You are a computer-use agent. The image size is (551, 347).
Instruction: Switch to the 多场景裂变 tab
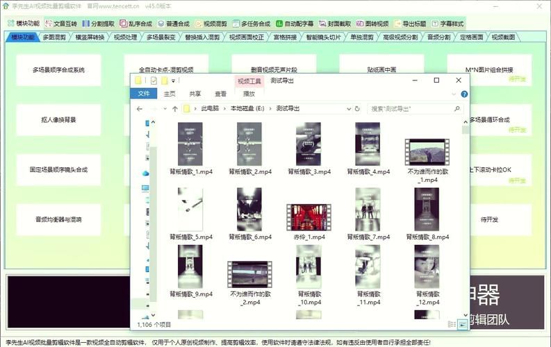[x=161, y=37]
